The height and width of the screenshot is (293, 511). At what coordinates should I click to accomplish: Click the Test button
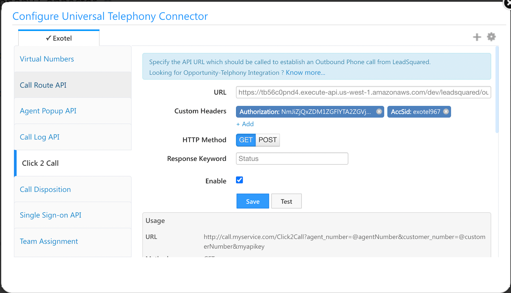click(286, 201)
